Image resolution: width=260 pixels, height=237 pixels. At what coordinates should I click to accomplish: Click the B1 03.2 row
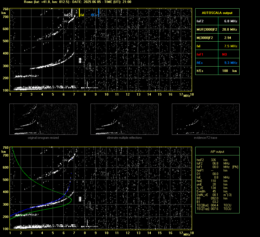pyautogui.click(x=207, y=202)
